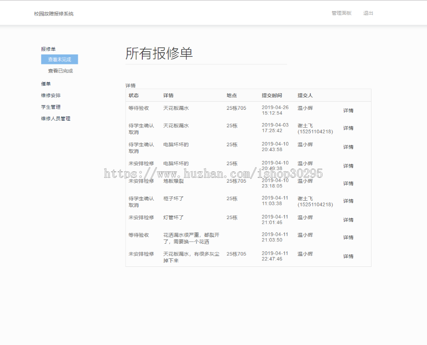Click the 所有报修单 page heading

tap(159, 53)
